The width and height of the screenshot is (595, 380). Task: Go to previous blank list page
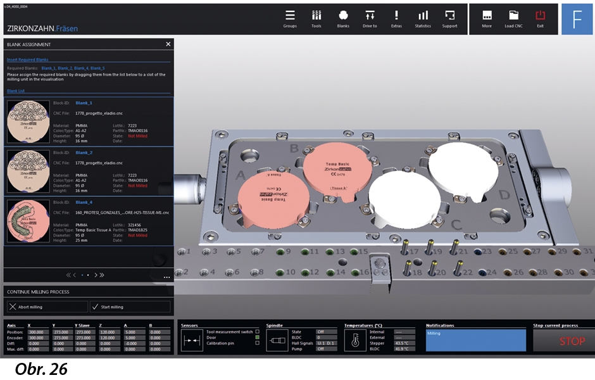point(75,275)
